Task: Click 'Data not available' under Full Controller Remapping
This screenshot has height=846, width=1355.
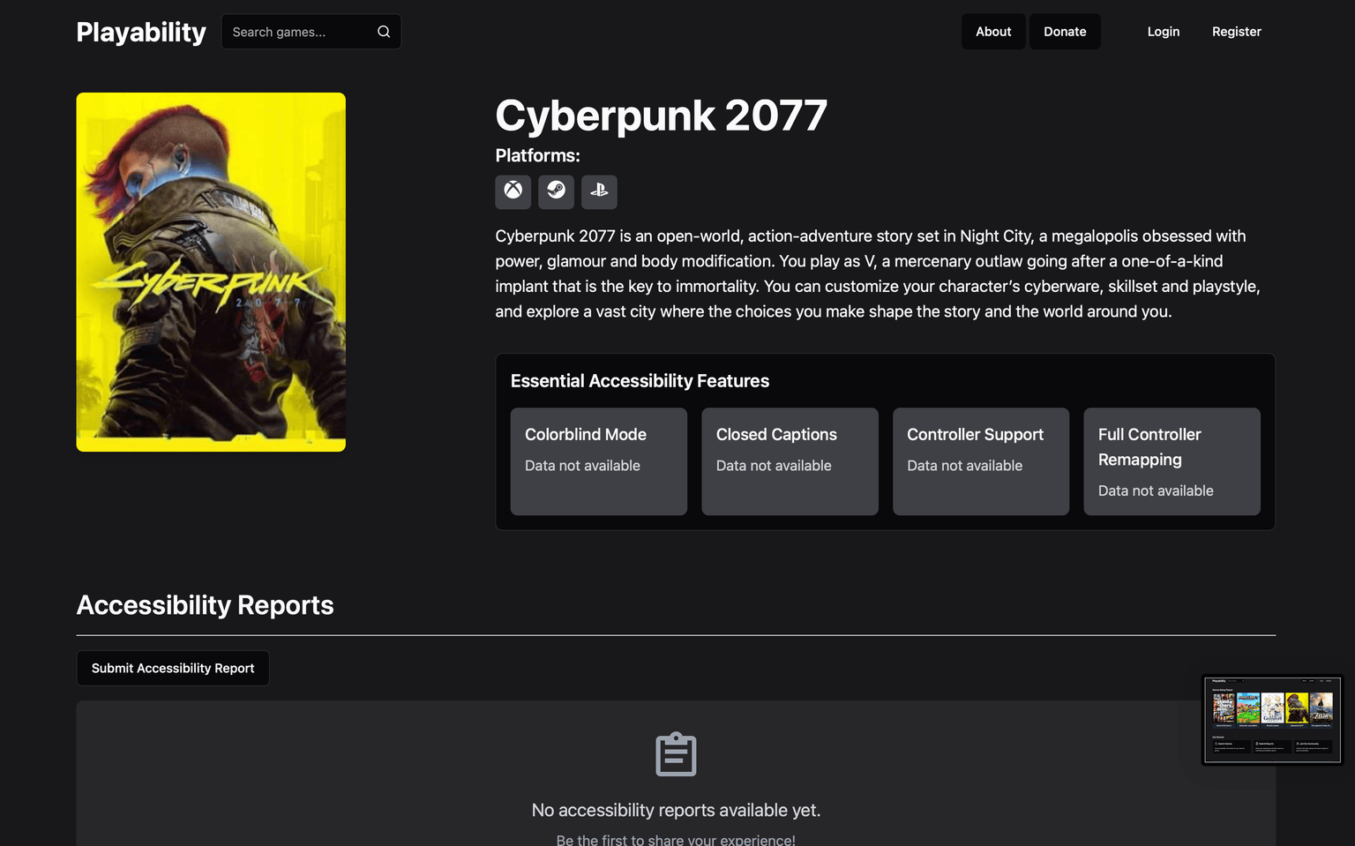Action: [x=1156, y=490]
